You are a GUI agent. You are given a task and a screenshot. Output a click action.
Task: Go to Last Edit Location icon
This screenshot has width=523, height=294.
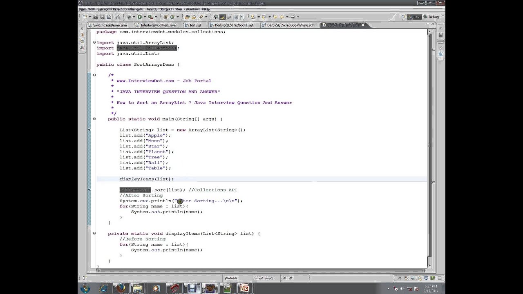click(x=275, y=17)
